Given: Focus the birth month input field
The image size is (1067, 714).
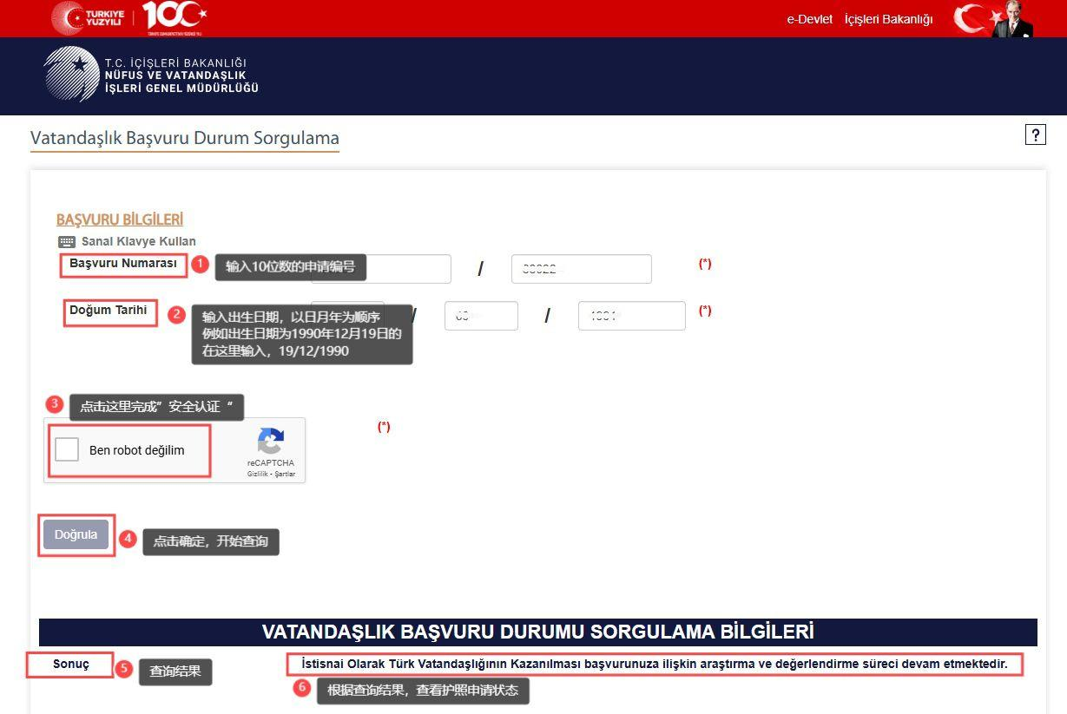Looking at the screenshot, I should pos(481,316).
